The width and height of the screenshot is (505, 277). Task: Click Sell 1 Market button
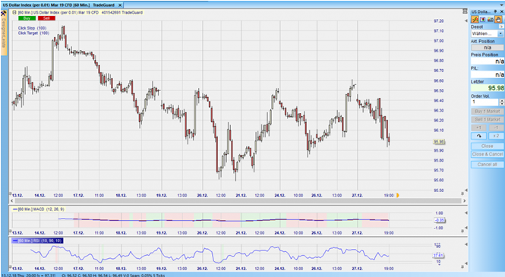(x=488, y=119)
